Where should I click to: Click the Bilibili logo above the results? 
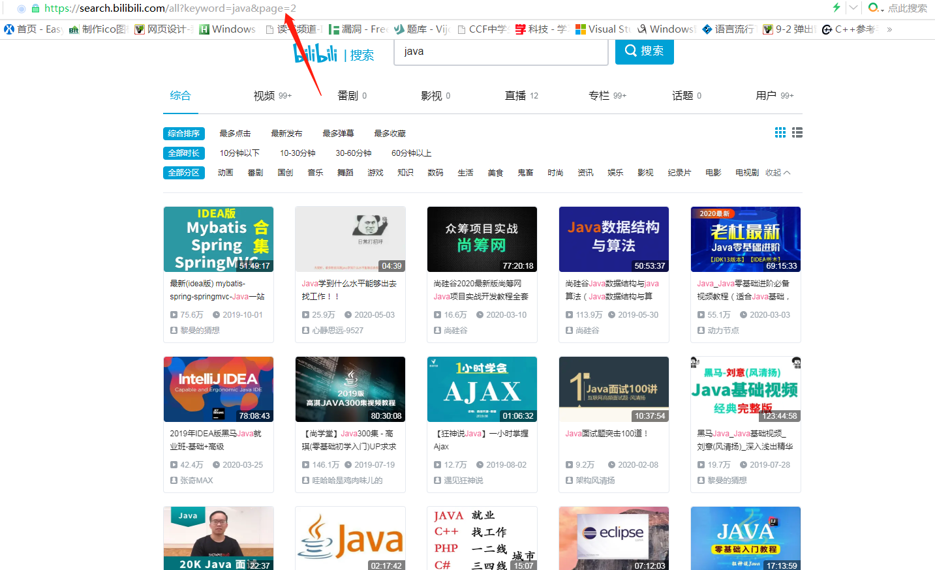point(315,55)
